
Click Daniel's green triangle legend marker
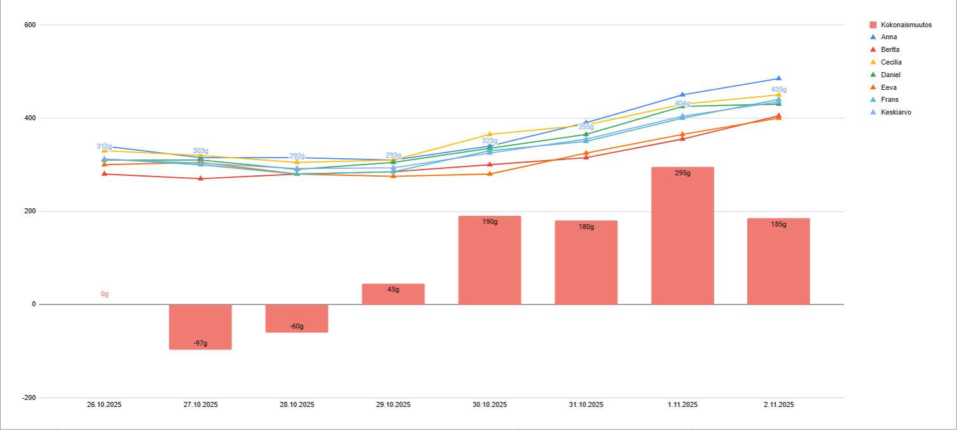873,75
